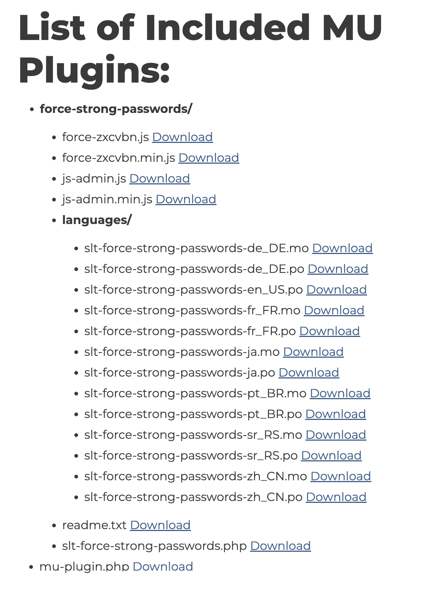Download the readme.txt file
This screenshot has width=421, height=591.
tap(160, 525)
